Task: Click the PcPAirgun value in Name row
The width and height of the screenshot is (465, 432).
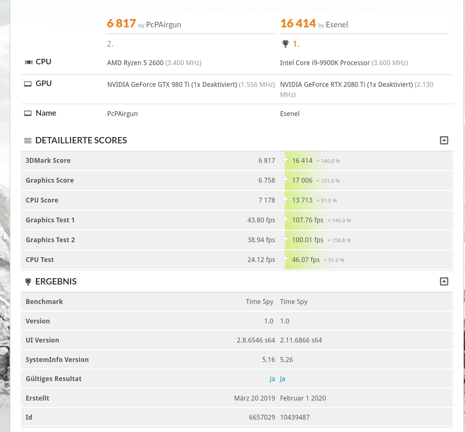Action: click(x=122, y=114)
